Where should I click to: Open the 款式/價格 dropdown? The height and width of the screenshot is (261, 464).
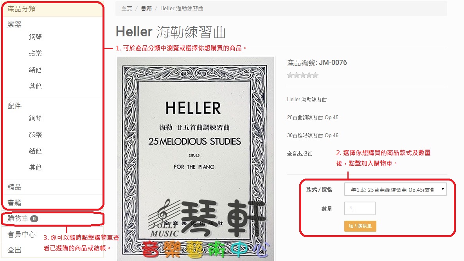[x=396, y=189]
